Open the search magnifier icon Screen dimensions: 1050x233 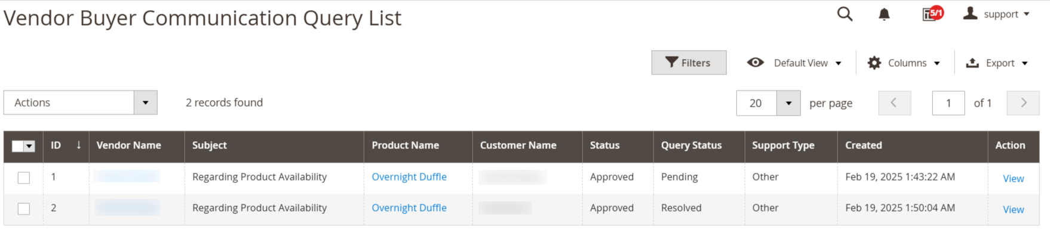(x=845, y=14)
